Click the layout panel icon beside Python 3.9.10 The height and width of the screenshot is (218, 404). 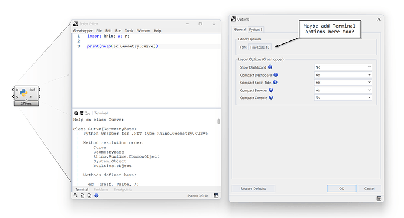(x=216, y=196)
